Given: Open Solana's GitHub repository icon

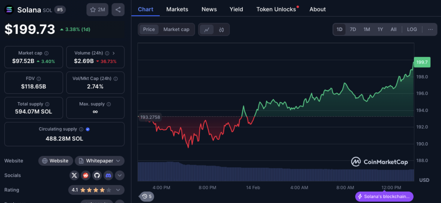Looking at the screenshot, I should 97,175.
